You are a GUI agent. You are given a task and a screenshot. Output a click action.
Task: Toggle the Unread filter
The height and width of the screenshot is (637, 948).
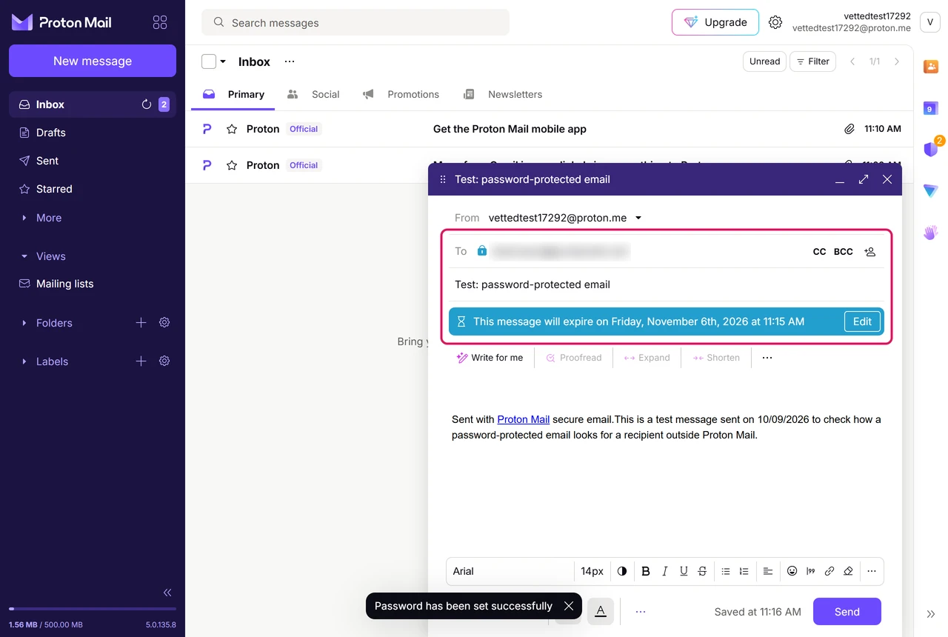tap(764, 61)
